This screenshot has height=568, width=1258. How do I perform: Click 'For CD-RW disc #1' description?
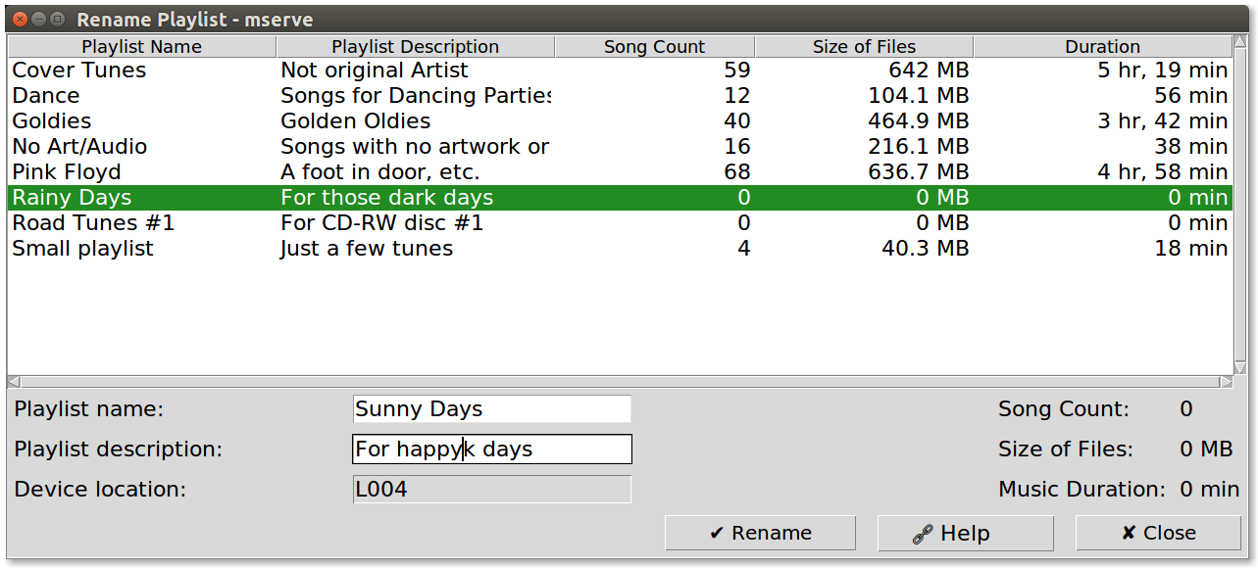(382, 223)
